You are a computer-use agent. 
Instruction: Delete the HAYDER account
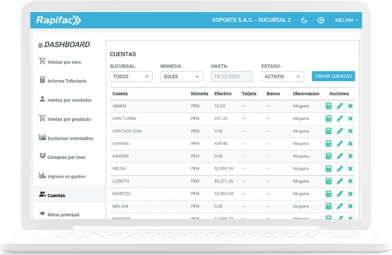(x=350, y=156)
